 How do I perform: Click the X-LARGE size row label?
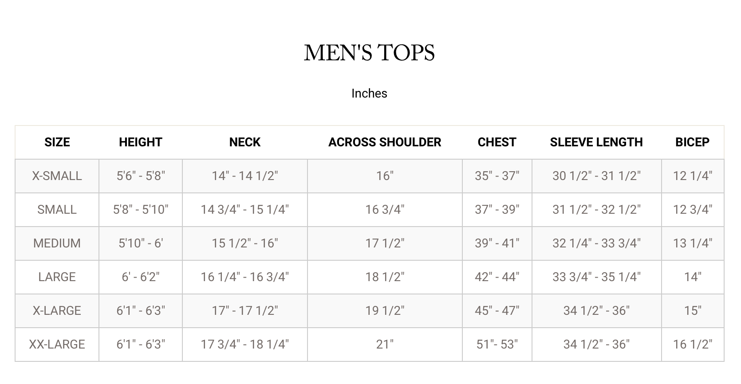click(x=57, y=311)
